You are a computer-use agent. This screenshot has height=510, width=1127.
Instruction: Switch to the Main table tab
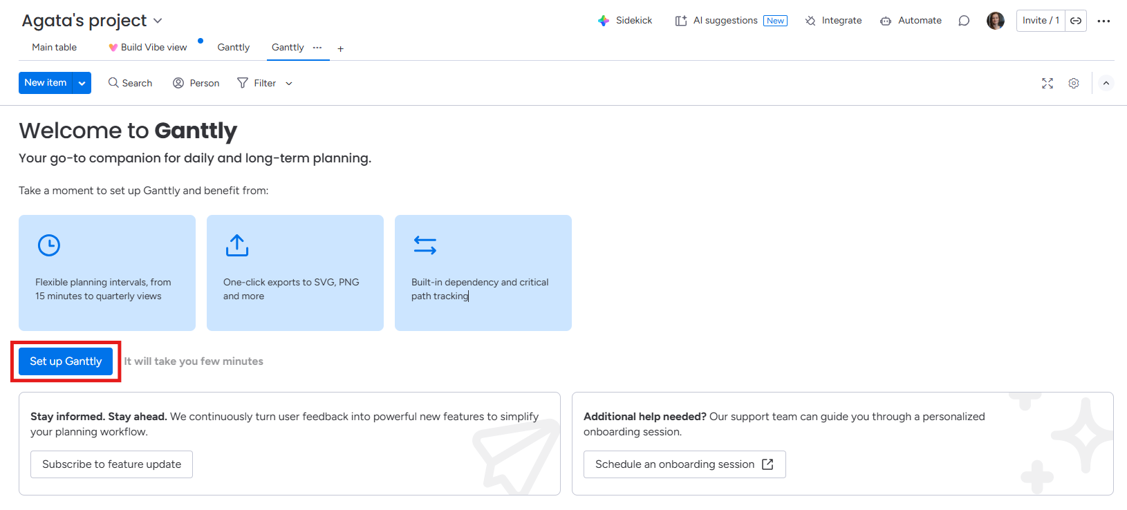tap(55, 47)
